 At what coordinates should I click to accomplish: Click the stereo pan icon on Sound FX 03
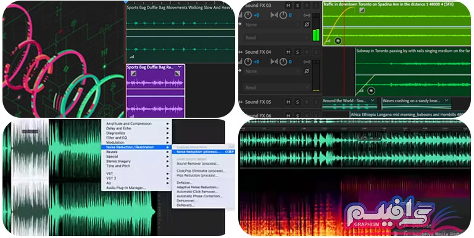(x=274, y=15)
